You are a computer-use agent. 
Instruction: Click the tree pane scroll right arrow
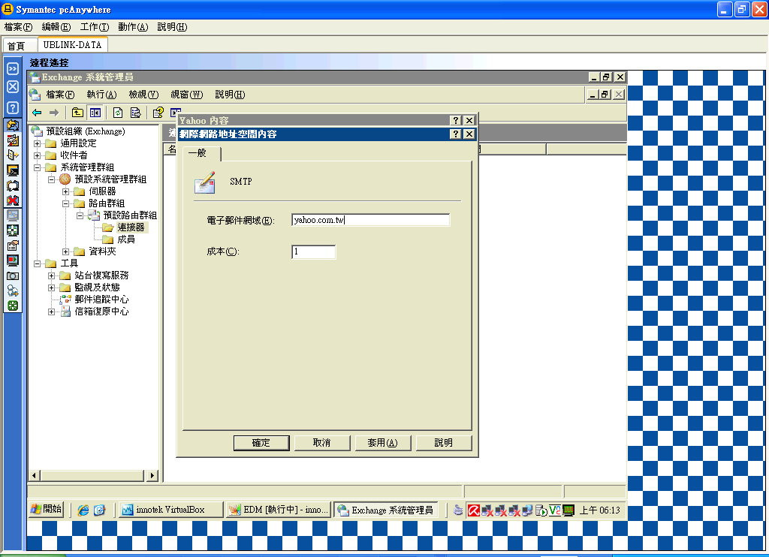pyautogui.click(x=152, y=475)
